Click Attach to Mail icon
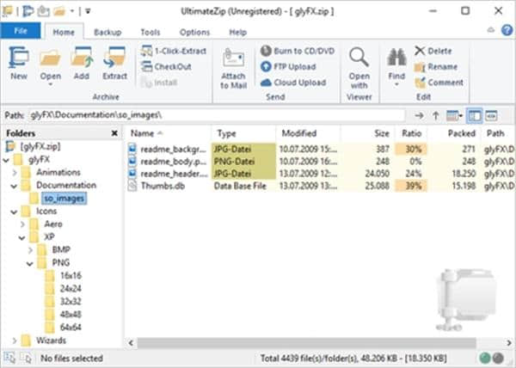Image resolution: width=516 pixels, height=368 pixels. (x=234, y=60)
